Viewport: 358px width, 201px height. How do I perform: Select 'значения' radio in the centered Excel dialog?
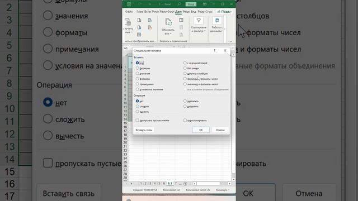point(137,73)
